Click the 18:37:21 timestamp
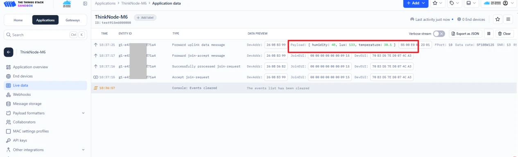Image resolution: width=518 pixels, height=157 pixels. [107, 45]
